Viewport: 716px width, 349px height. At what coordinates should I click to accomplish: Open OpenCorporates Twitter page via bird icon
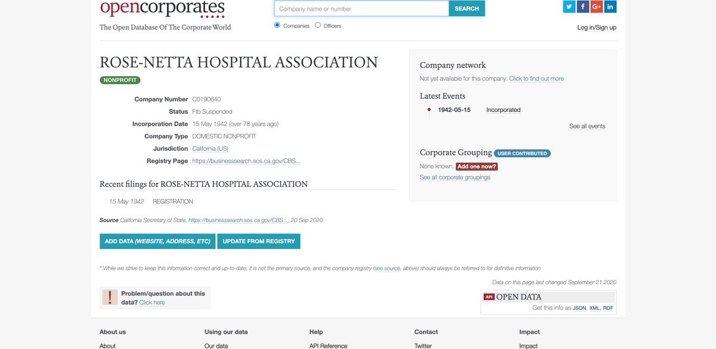[569, 7]
